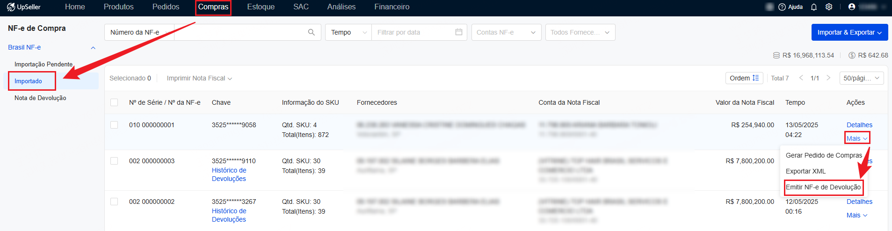Select Gerar Pedido de Compras option
Image resolution: width=892 pixels, height=231 pixels.
[x=824, y=155]
